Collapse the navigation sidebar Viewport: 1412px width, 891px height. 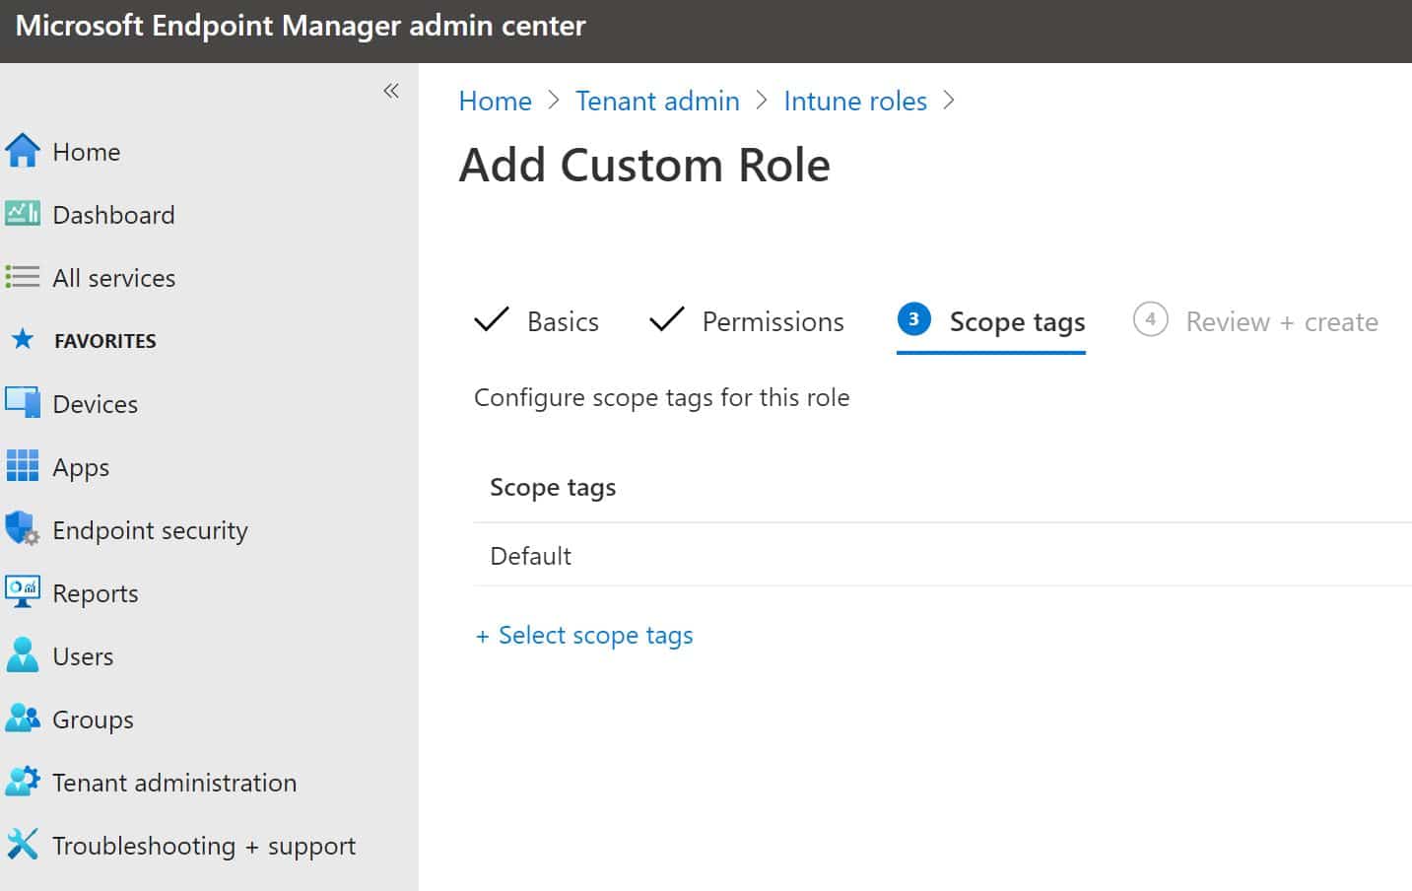point(390,89)
